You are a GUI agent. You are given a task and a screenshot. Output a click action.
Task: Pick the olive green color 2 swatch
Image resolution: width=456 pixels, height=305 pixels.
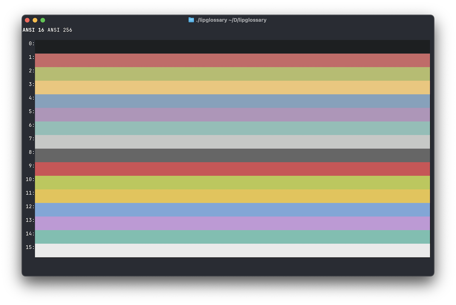[232, 74]
